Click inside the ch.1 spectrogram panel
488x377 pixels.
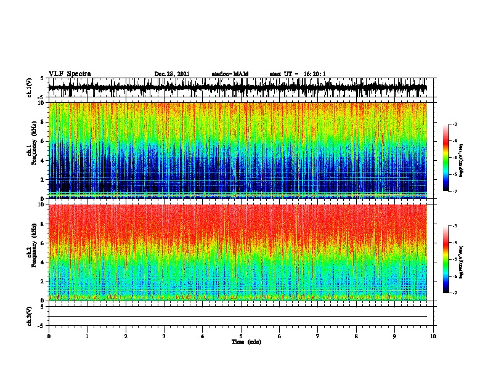[238, 150]
